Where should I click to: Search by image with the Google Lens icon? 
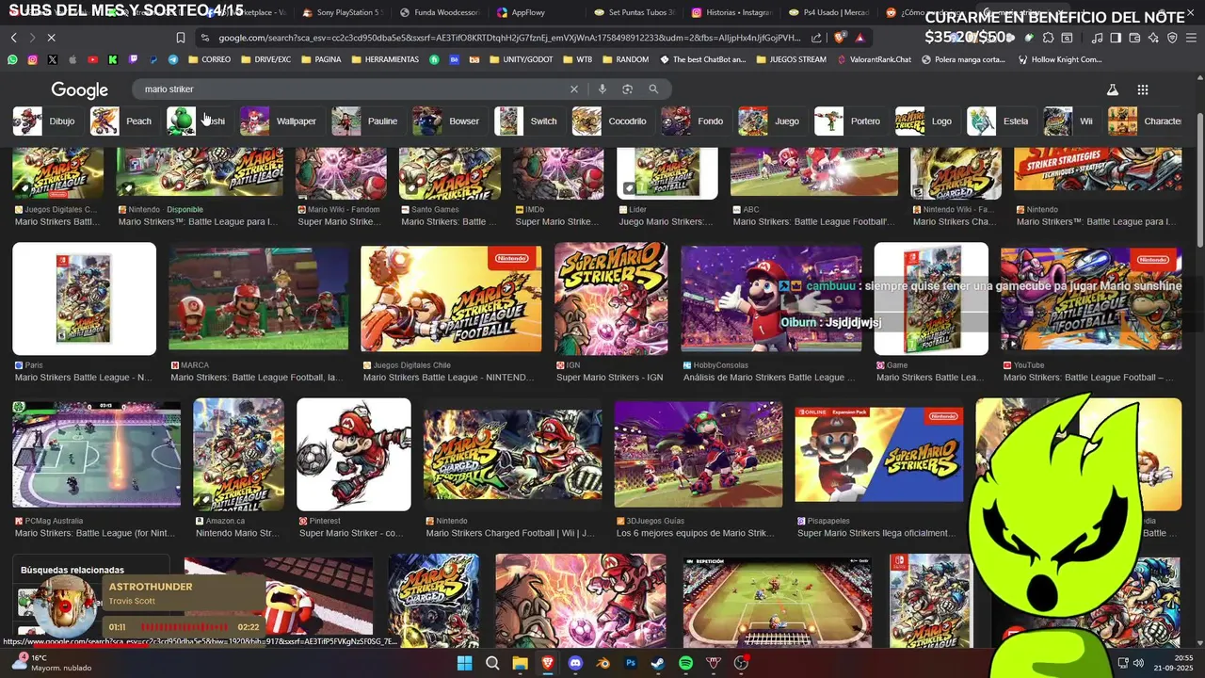tap(627, 89)
